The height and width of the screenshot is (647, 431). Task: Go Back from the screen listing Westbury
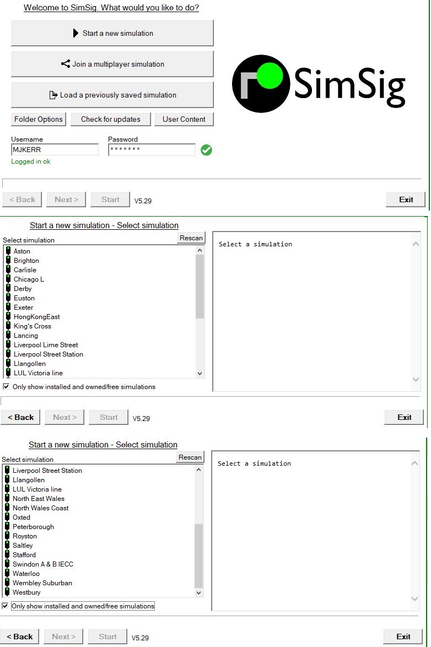[19, 637]
